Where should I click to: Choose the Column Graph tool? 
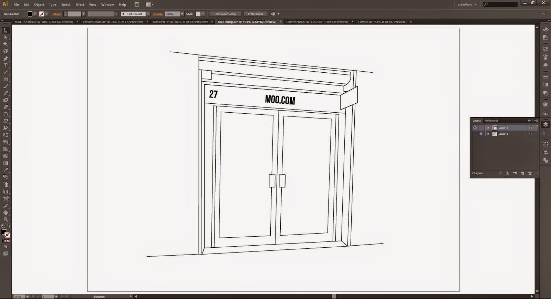point(6,192)
